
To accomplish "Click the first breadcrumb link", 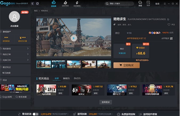I will click(x=36, y=11).
